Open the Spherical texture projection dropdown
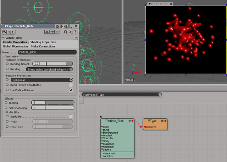The width and height of the screenshot is (227, 162). 42,80
